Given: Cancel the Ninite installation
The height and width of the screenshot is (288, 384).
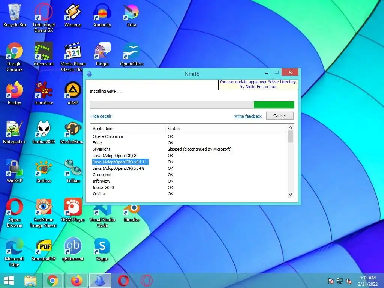Looking at the screenshot, I should point(280,116).
